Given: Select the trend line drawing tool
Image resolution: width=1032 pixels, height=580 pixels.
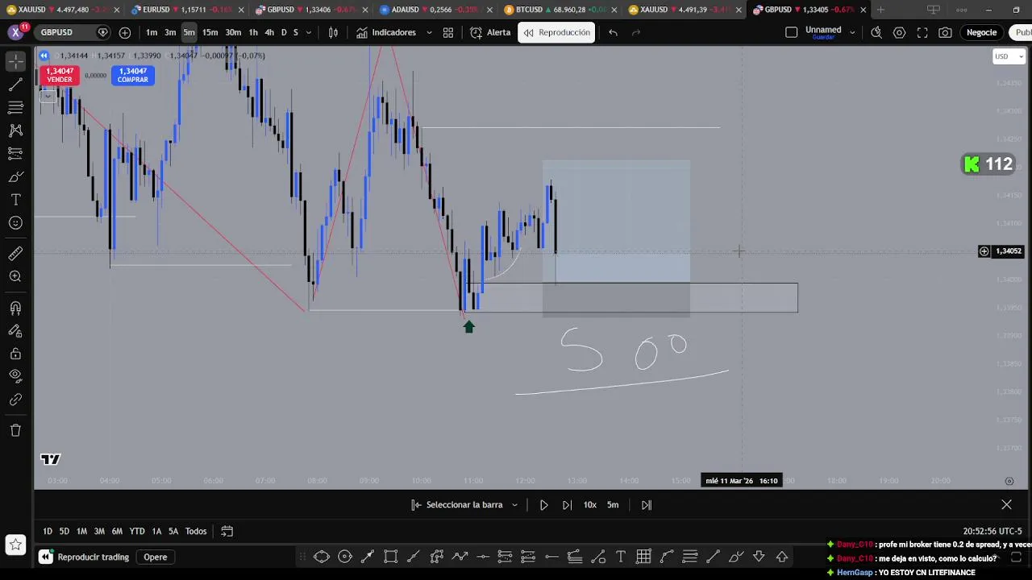Looking at the screenshot, I should click(15, 85).
